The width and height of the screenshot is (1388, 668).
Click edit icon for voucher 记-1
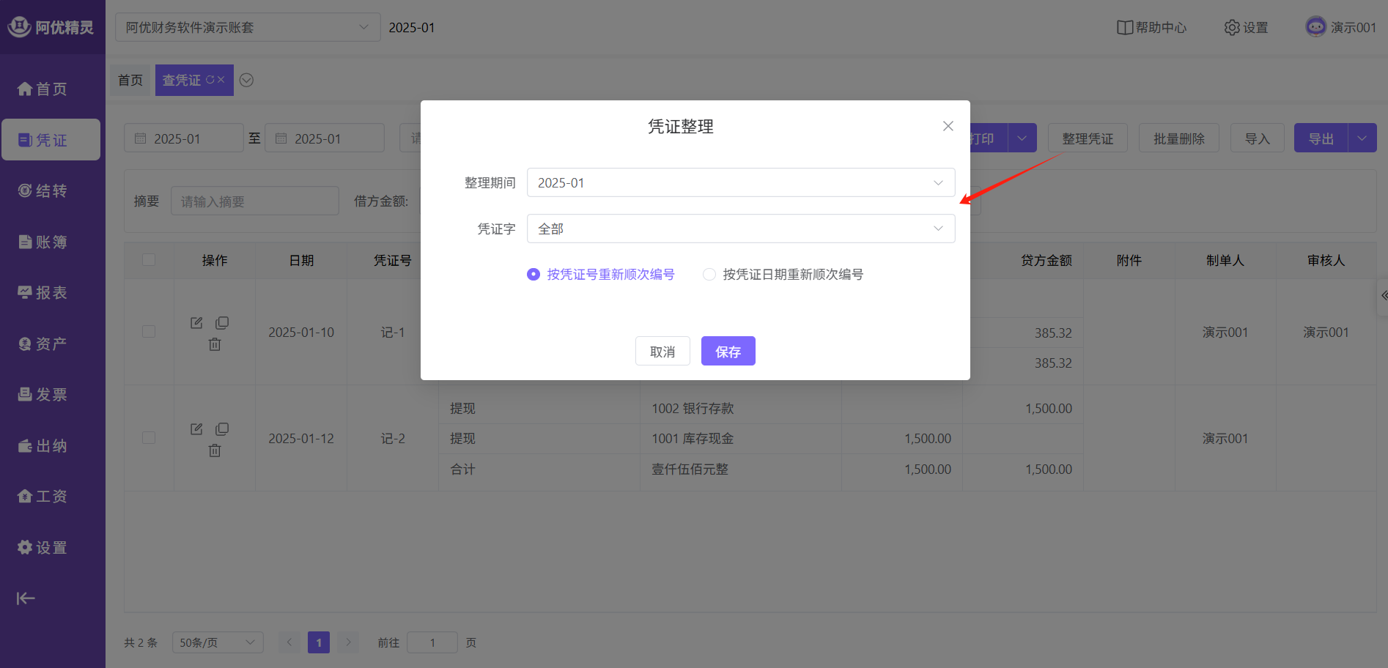(x=196, y=323)
